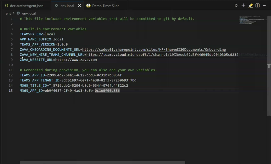
Task: Click .env.local in the breadcrumb path
Action: click(29, 13)
